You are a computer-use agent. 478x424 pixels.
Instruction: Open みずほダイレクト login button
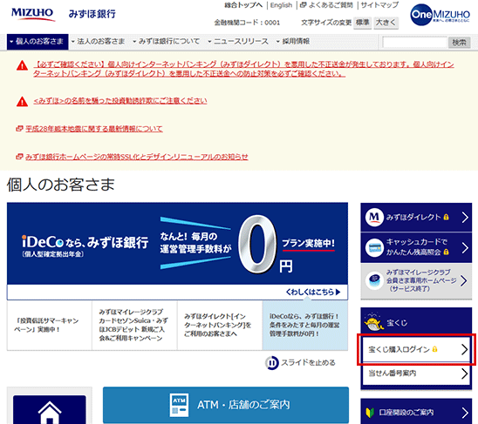(x=416, y=218)
